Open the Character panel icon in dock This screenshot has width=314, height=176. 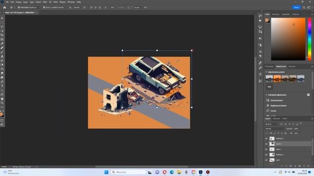[260, 52]
